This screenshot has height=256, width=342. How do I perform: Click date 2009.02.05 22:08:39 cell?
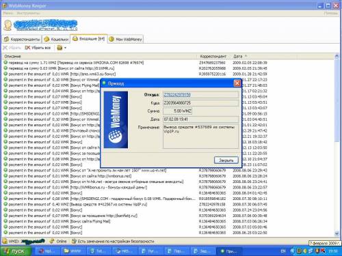click(250, 63)
